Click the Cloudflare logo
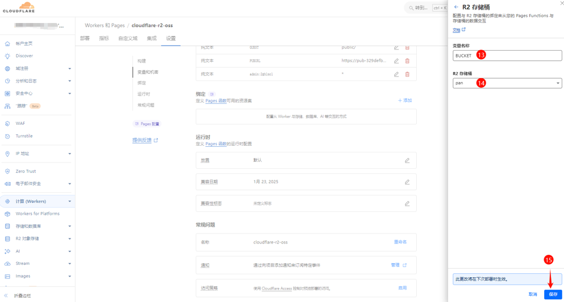This screenshot has width=564, height=302. point(19,7)
